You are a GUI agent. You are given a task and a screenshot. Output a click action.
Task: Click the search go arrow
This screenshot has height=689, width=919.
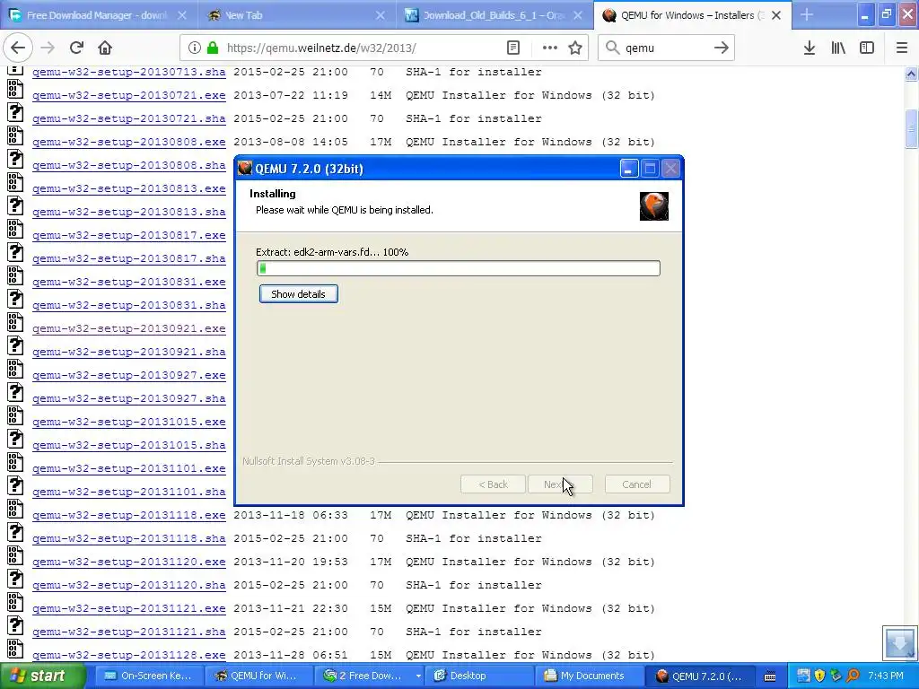[721, 48]
